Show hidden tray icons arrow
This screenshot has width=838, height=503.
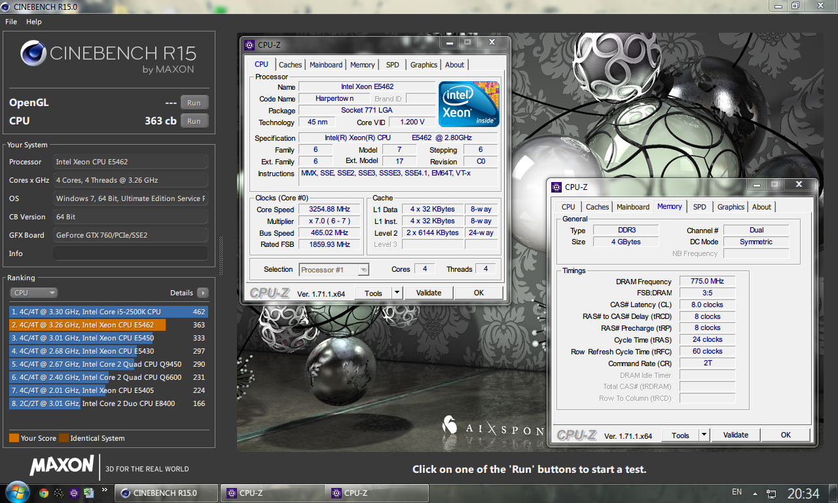click(756, 493)
